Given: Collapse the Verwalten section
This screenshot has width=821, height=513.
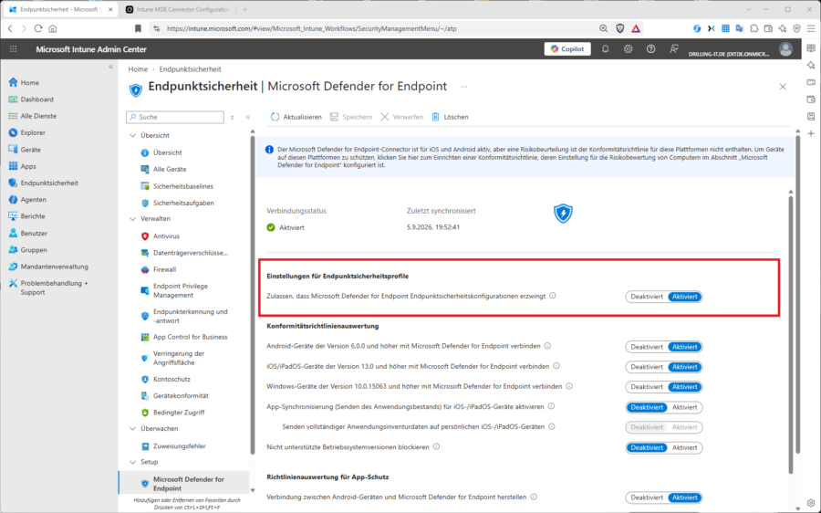Looking at the screenshot, I should (132, 218).
